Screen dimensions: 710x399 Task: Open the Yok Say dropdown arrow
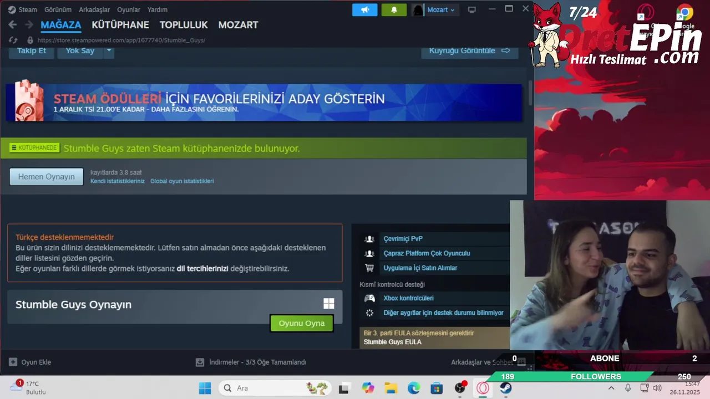click(109, 50)
